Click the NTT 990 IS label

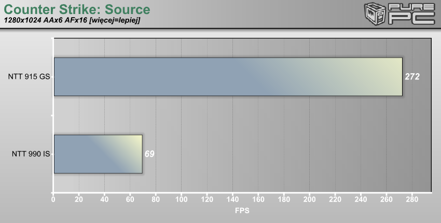tap(31, 154)
